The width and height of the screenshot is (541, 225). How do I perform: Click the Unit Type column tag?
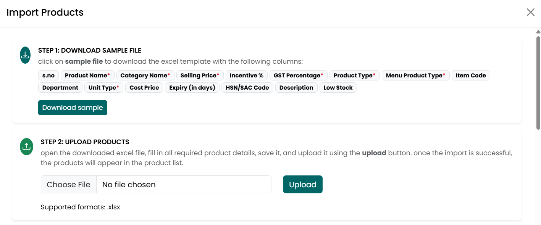click(104, 88)
